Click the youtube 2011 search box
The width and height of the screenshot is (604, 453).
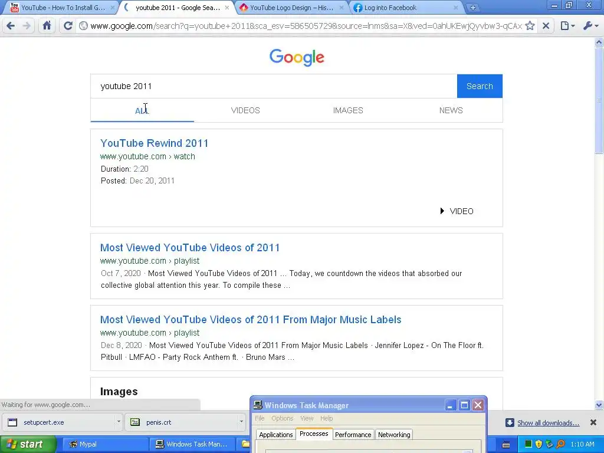274,86
